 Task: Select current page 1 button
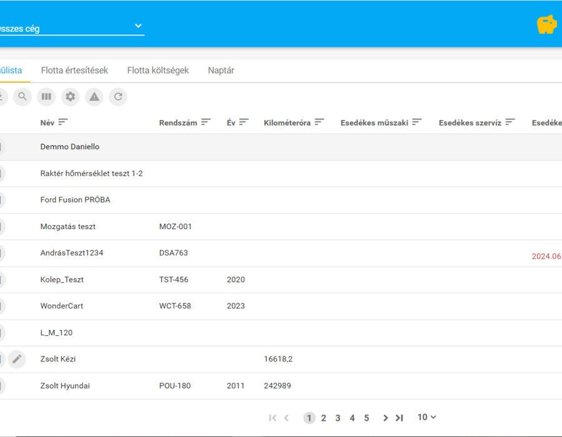click(309, 418)
